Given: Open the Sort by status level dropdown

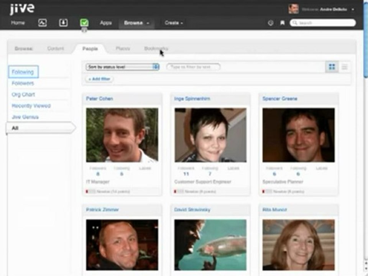Looking at the screenshot, I should [x=123, y=67].
